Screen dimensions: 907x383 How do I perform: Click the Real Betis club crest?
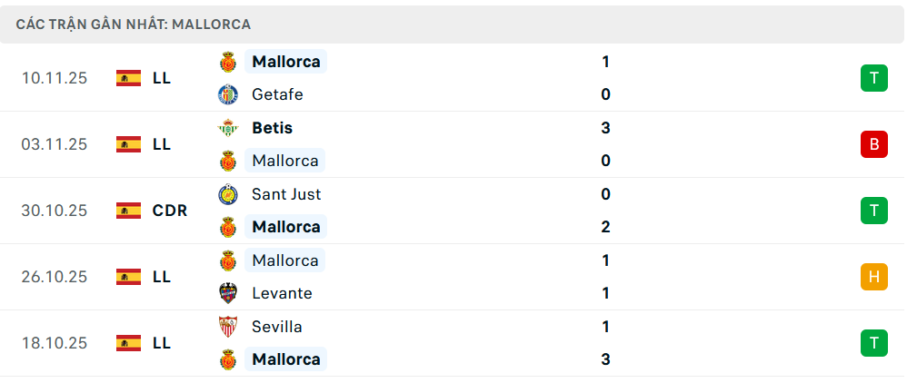coord(227,128)
